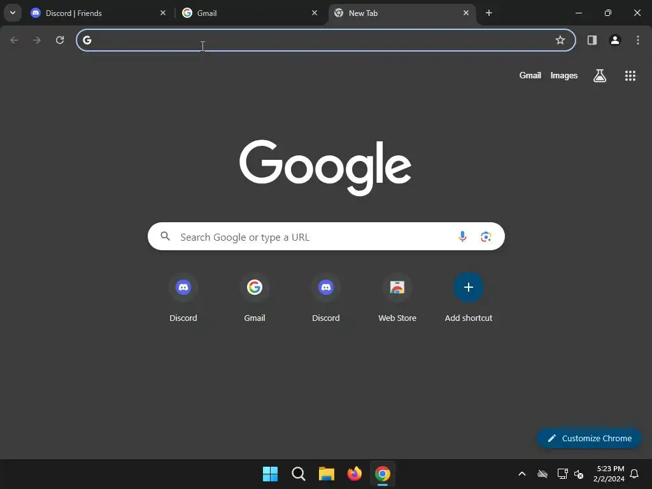Open Search Labs flask icon

[600, 75]
